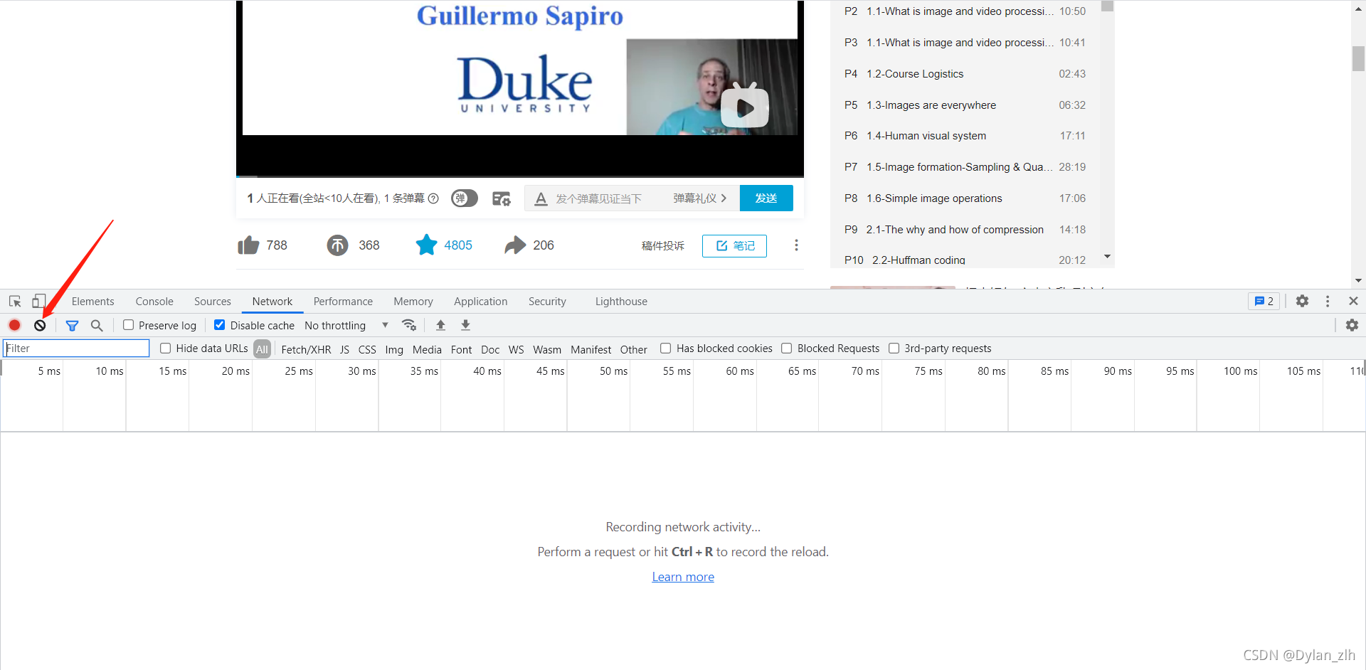Open the Security tab
This screenshot has height=670, width=1366.
point(547,301)
